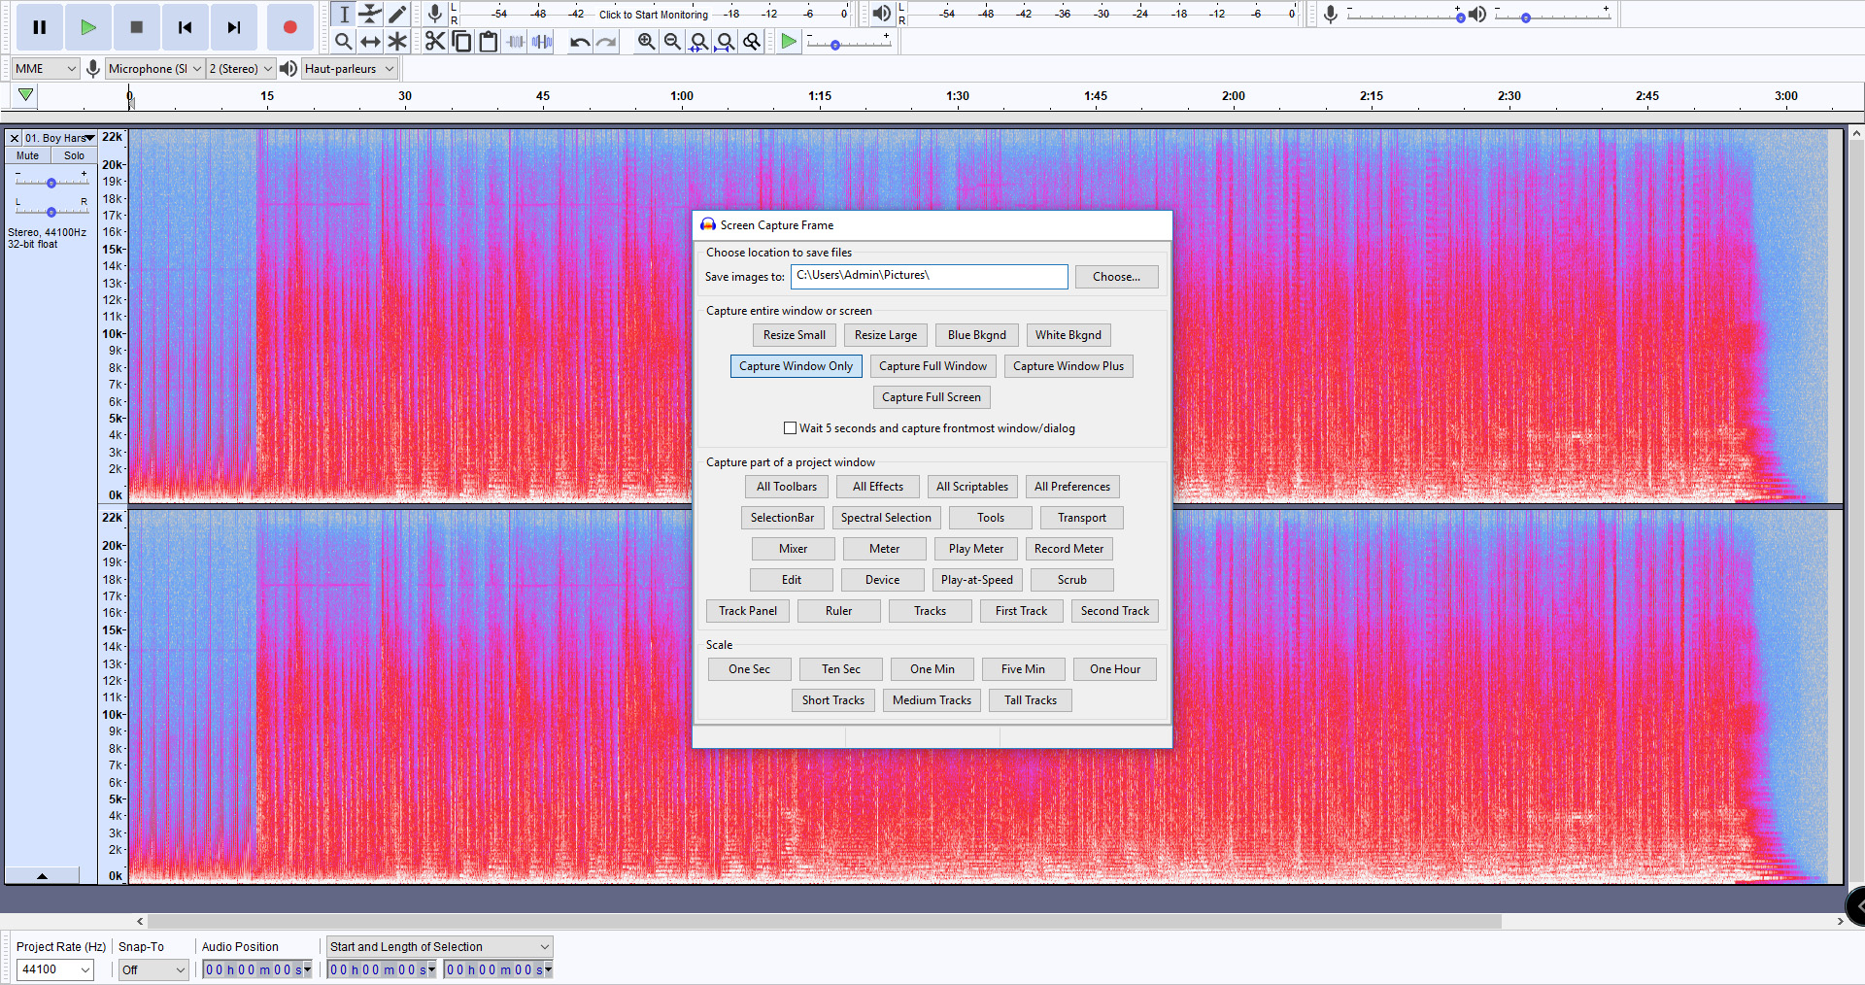Click Capture Window Only button
The image size is (1865, 985).
tap(796, 366)
